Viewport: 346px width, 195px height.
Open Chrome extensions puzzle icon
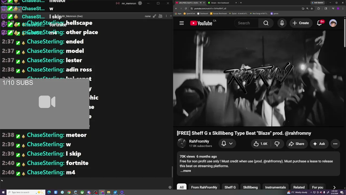coord(318,8)
